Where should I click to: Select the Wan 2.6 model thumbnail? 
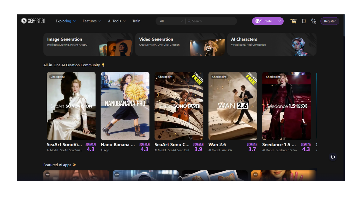pos(233,106)
